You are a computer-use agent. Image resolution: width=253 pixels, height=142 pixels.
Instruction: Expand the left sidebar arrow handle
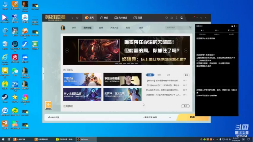coord(43,74)
